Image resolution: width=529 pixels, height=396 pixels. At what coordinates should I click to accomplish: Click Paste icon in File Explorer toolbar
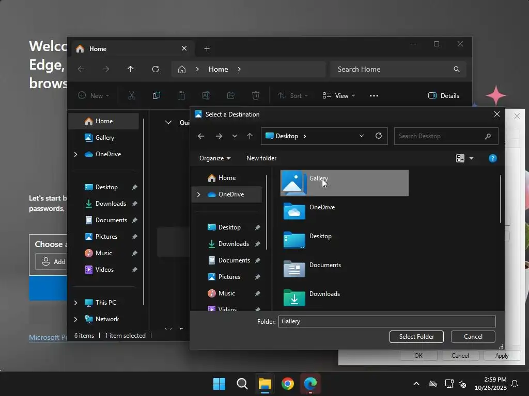(x=181, y=95)
